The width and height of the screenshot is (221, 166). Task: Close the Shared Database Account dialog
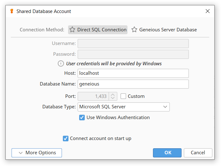(207, 11)
